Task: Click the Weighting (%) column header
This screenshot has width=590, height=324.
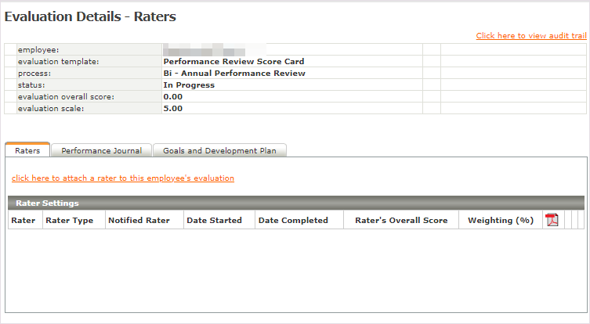Action: (x=500, y=221)
